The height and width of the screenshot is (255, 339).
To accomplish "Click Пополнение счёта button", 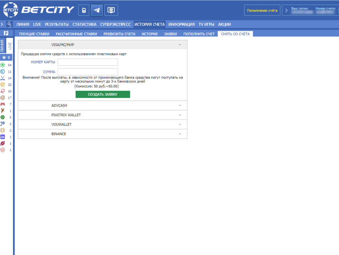I will [262, 10].
